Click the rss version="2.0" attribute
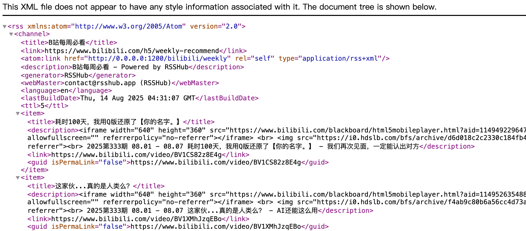Image resolution: width=526 pixels, height=231 pixels. point(215,26)
